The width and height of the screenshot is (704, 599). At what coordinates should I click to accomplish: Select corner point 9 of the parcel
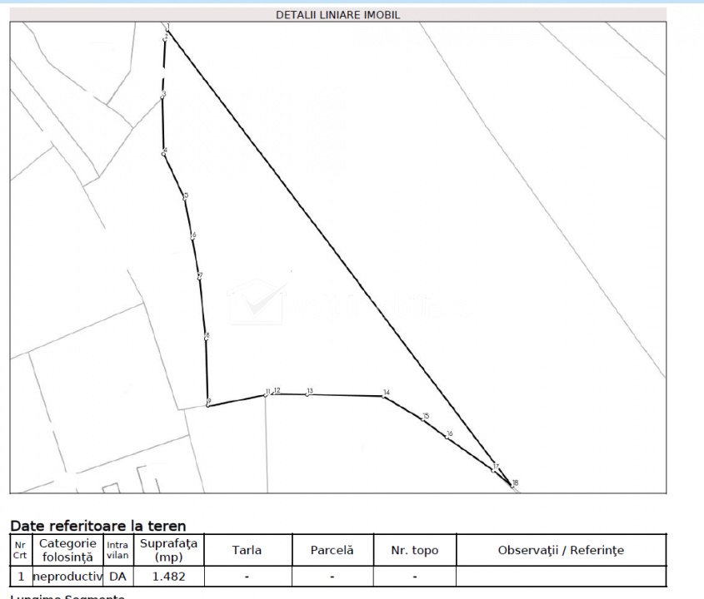click(207, 404)
